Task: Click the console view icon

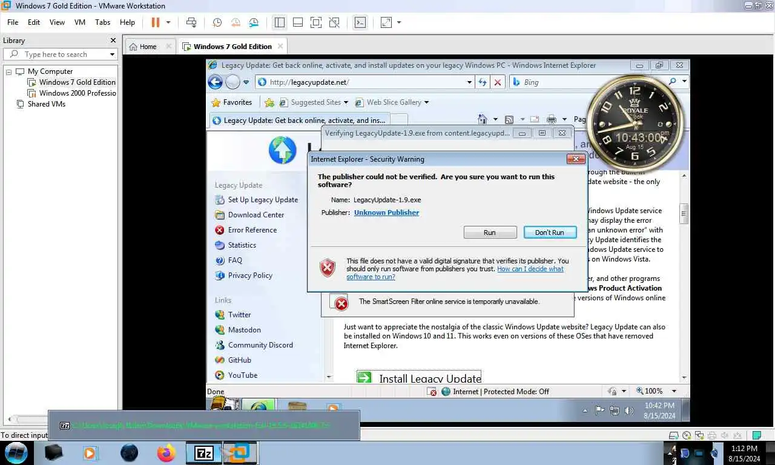Action: pos(360,22)
